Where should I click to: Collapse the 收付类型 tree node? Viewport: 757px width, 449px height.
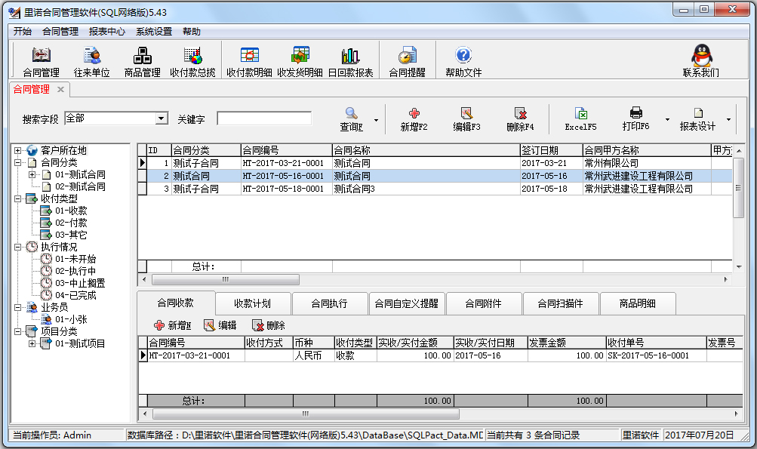pyautogui.click(x=18, y=199)
